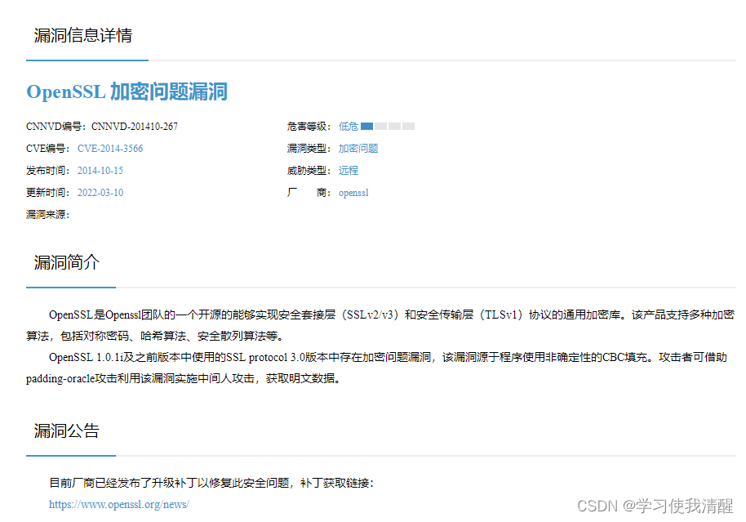746x522 pixels.
Task: Click the severity level indicator bar
Action: click(x=388, y=127)
